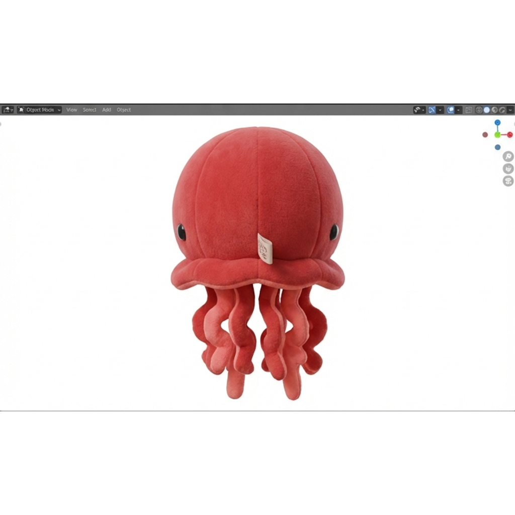Toggle X-ray mode
The width and height of the screenshot is (515, 515).
click(469, 110)
